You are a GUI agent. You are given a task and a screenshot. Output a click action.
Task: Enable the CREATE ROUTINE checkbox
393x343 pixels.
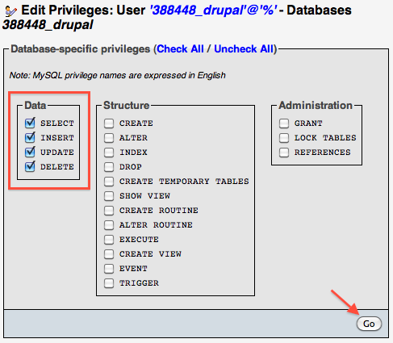[109, 211]
